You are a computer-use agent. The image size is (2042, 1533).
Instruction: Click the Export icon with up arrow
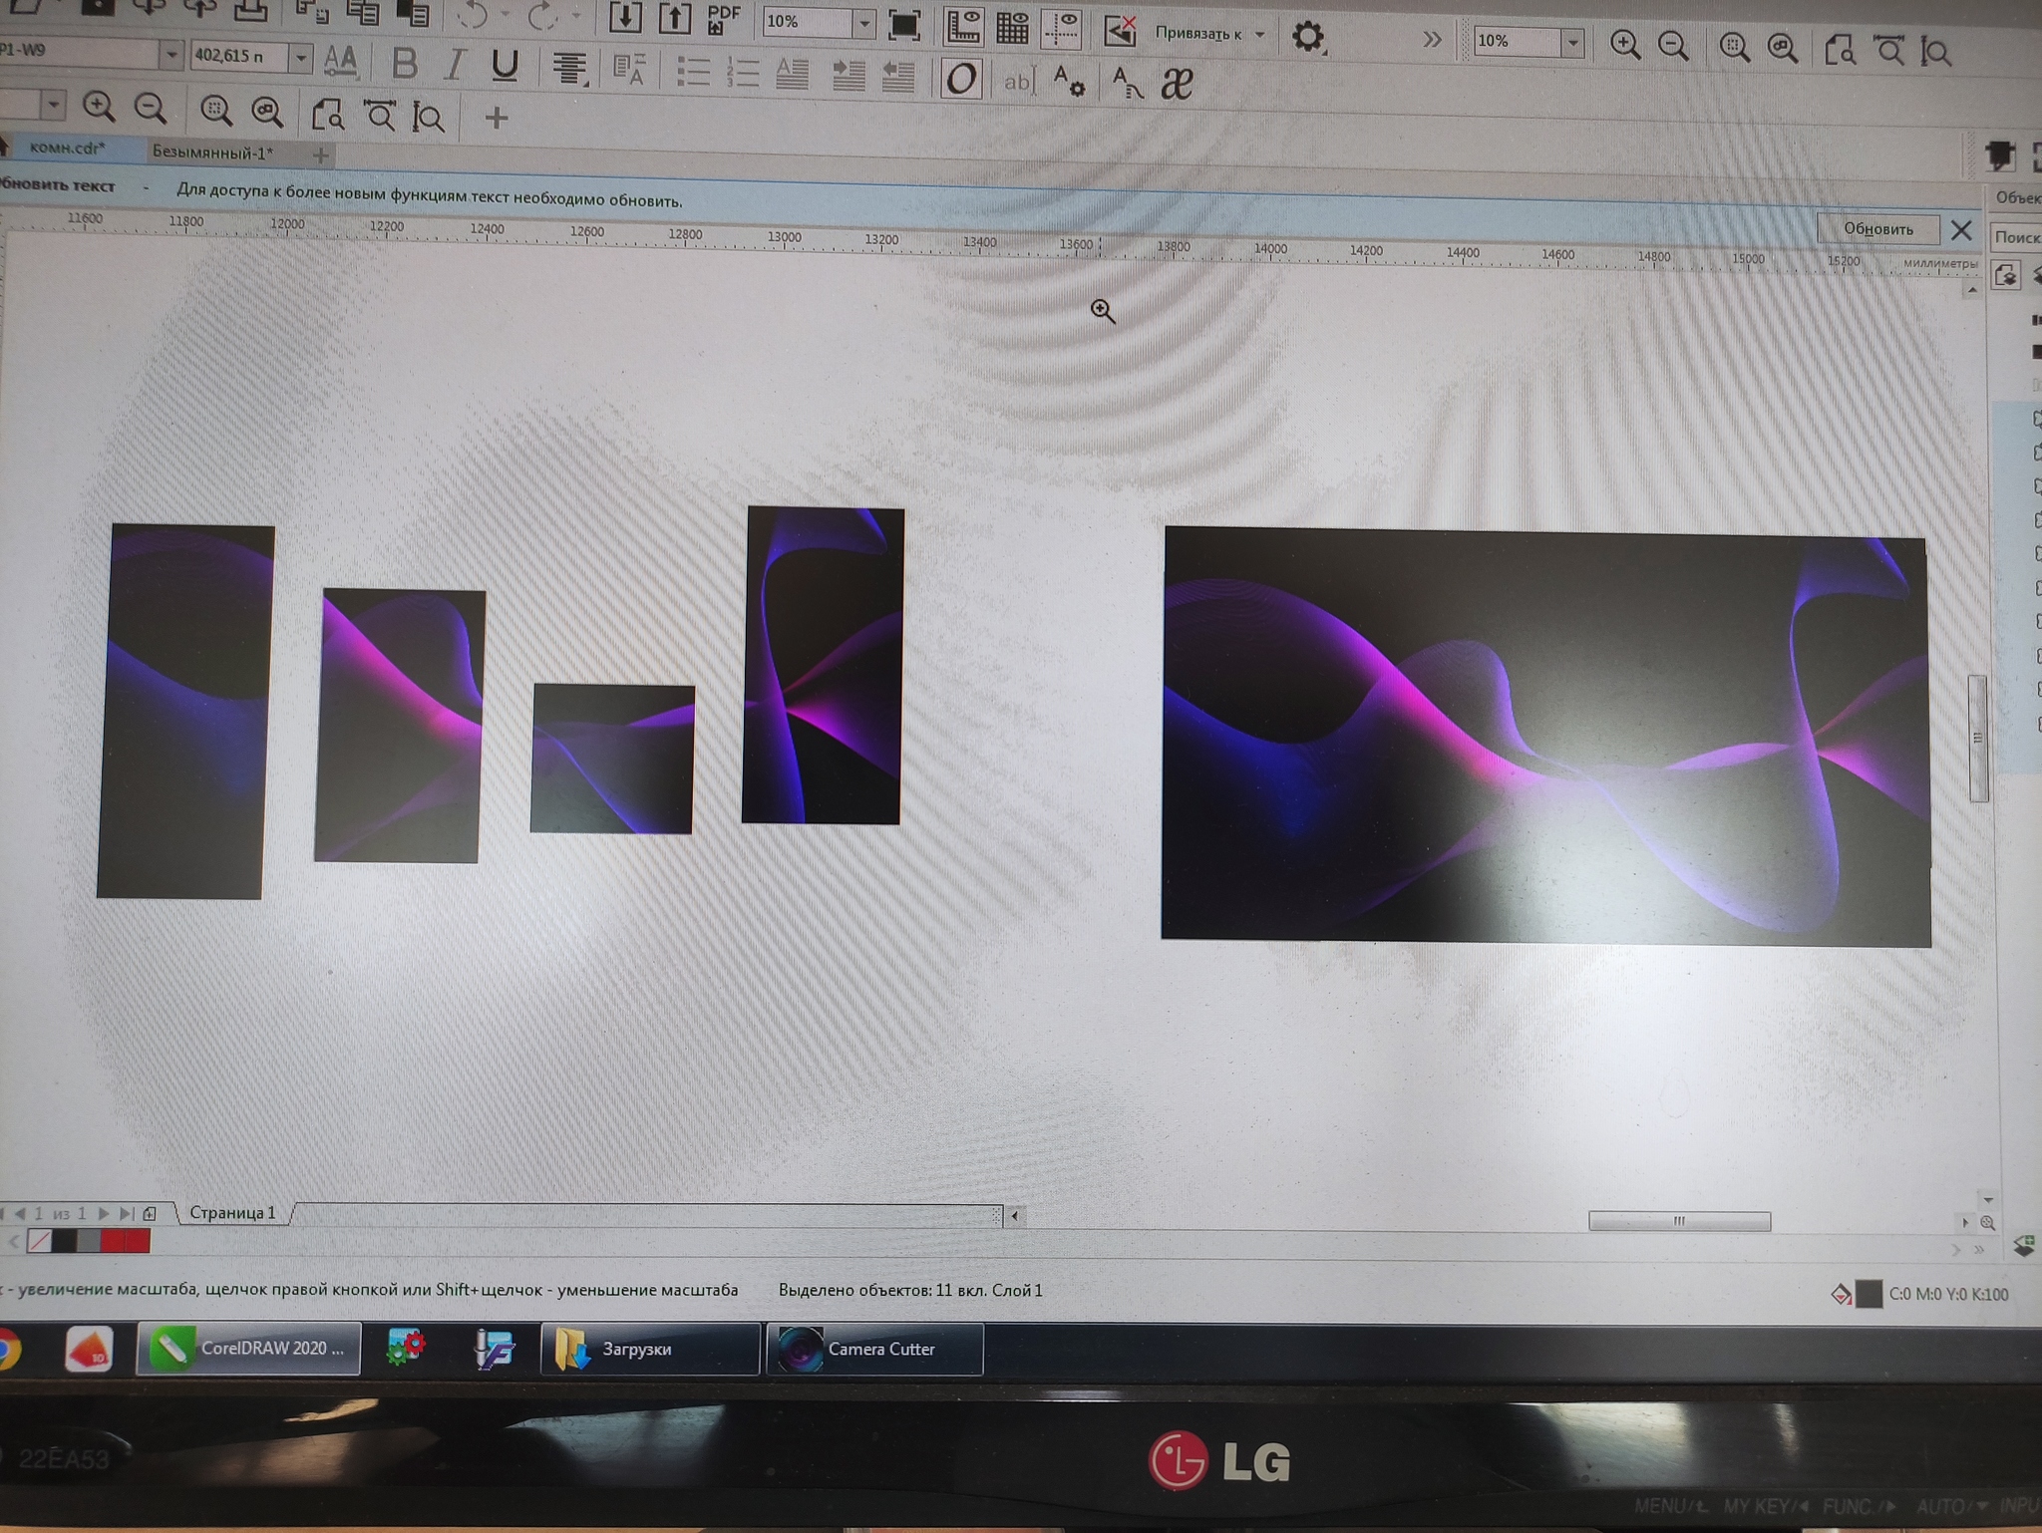click(x=674, y=17)
